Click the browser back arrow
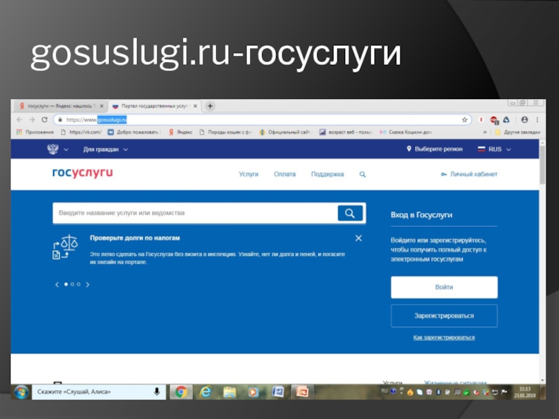 coord(20,120)
